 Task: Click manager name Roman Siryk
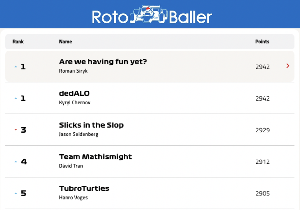pos(73,71)
